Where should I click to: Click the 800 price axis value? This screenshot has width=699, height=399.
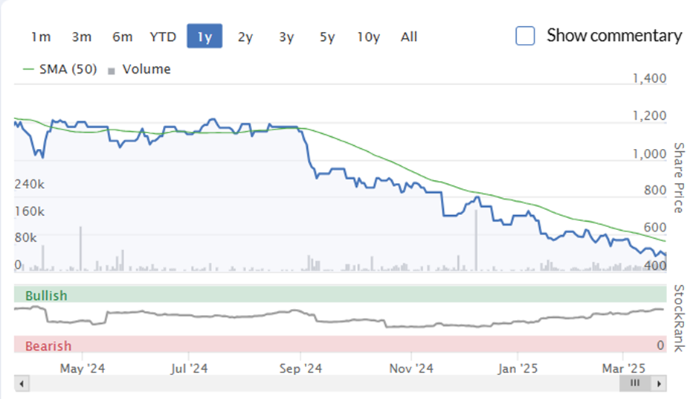coord(655,191)
